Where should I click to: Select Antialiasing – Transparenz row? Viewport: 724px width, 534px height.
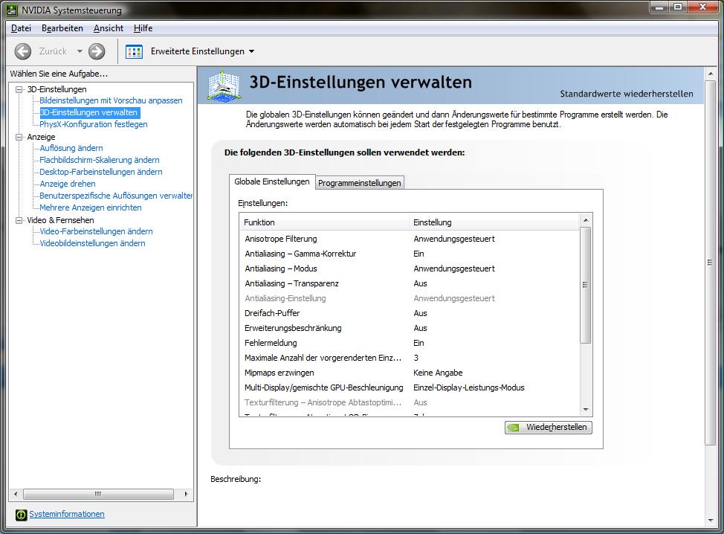tap(409, 283)
